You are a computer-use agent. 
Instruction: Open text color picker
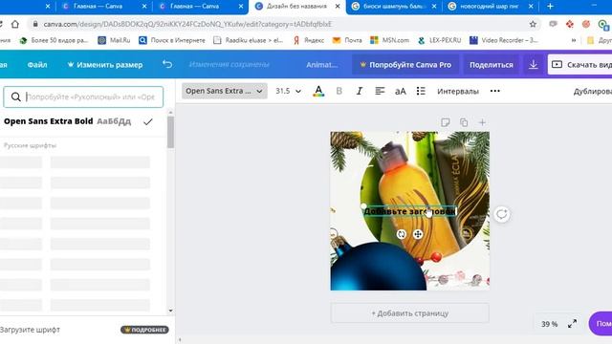(318, 91)
